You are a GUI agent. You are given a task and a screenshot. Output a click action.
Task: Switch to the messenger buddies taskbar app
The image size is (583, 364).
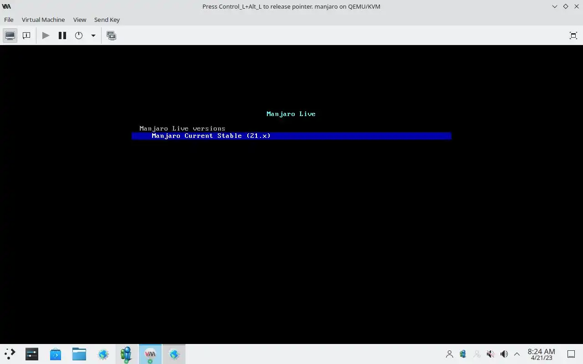tap(127, 354)
